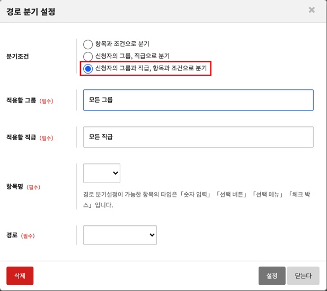Click the 경로 label text
The width and height of the screenshot is (327, 291).
12,235
